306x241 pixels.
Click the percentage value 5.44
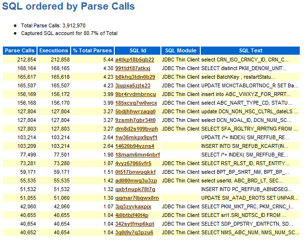coord(108,60)
